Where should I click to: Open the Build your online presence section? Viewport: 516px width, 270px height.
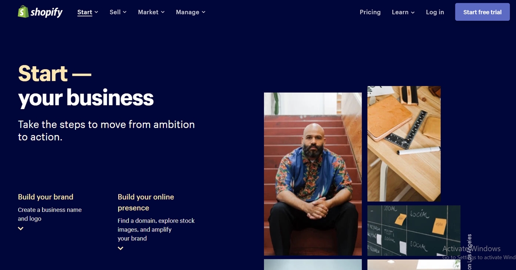tap(146, 202)
